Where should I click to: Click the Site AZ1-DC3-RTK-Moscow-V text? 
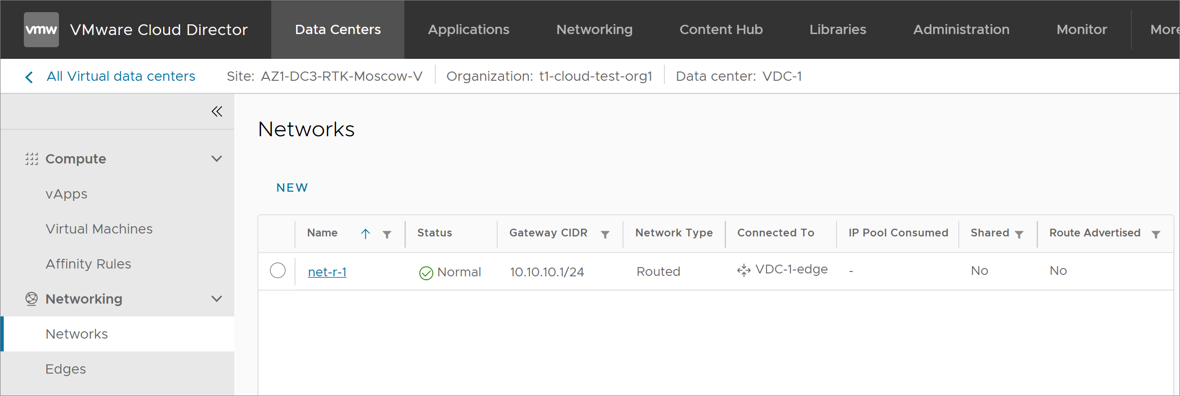coord(324,76)
